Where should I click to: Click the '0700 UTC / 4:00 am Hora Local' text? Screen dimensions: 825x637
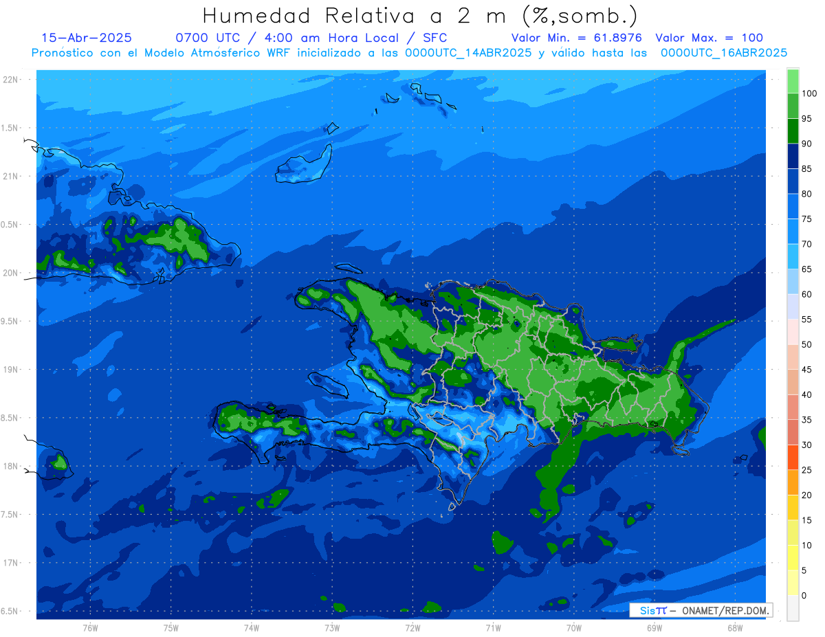coord(290,38)
